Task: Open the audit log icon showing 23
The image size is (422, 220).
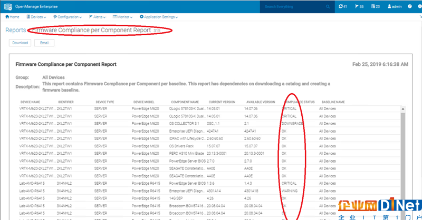Action: click(376, 6)
